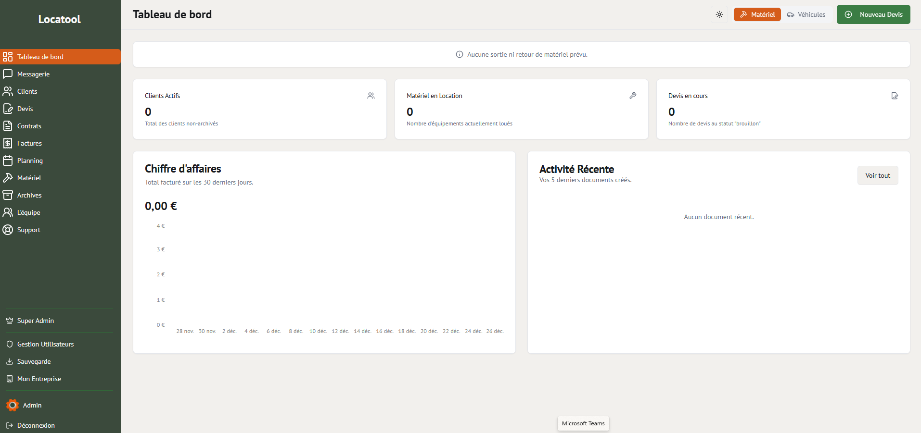The width and height of the screenshot is (921, 433).
Task: Click the Clients people icon in sidebar
Action: coord(8,91)
